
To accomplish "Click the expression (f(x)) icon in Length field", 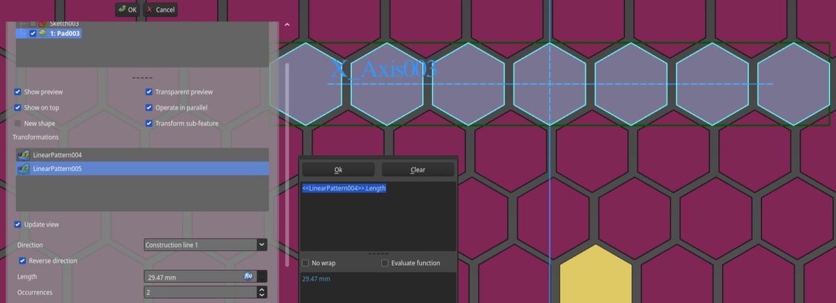I will pos(248,276).
